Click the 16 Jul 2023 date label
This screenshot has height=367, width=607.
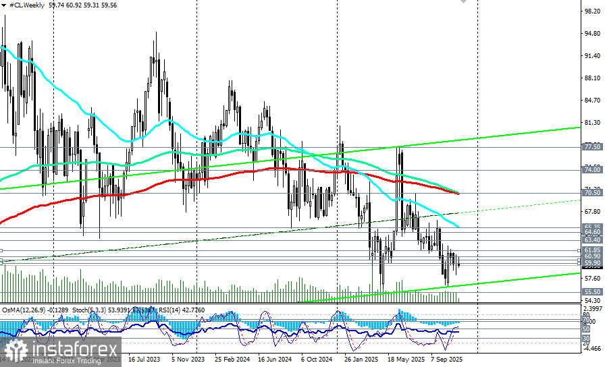[x=144, y=360]
